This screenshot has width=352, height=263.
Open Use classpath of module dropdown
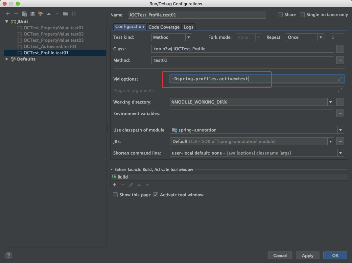(x=340, y=130)
